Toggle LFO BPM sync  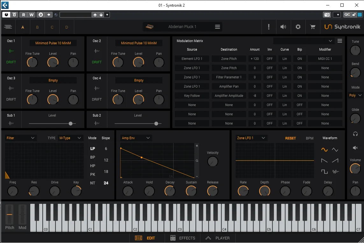[x=310, y=138]
